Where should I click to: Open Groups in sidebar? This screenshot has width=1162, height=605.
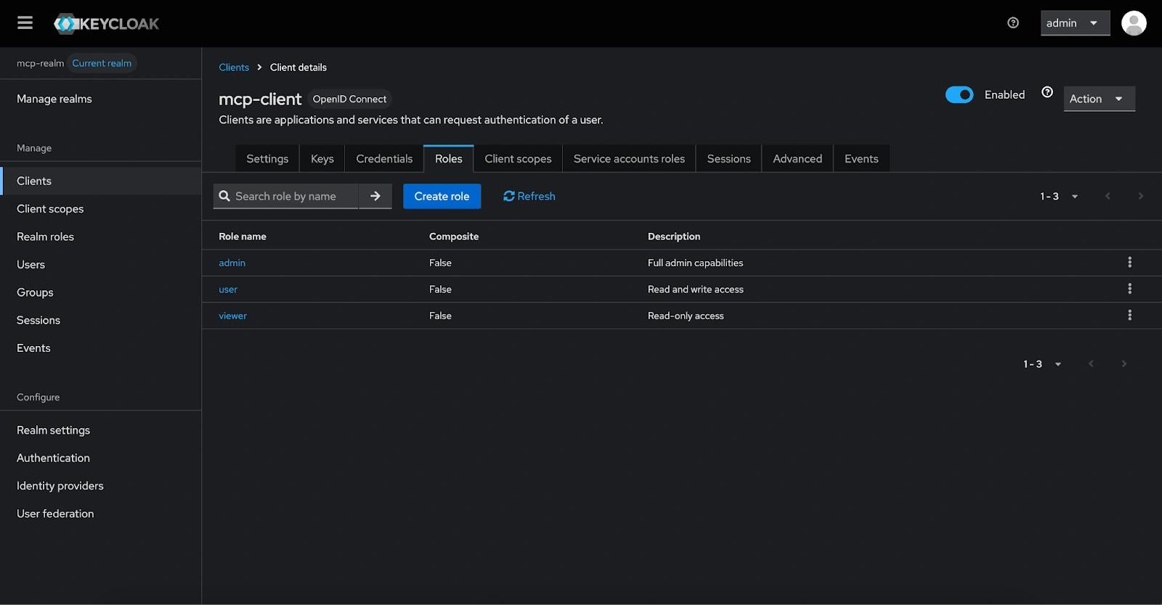[x=101, y=293]
